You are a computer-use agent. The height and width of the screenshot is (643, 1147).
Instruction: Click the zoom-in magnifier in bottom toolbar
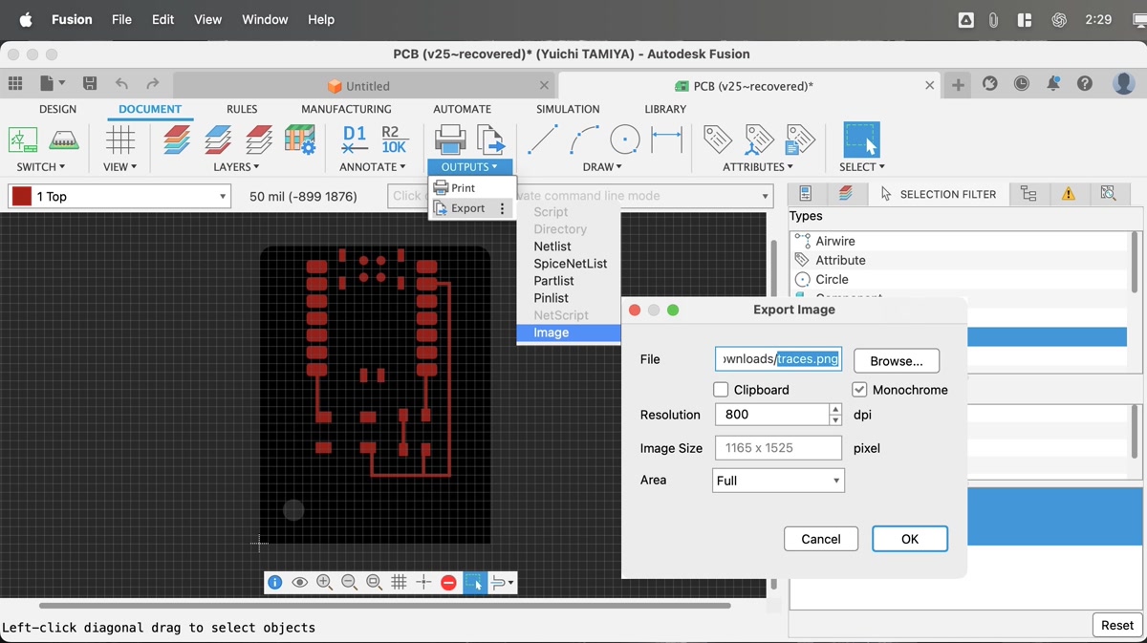[324, 582]
